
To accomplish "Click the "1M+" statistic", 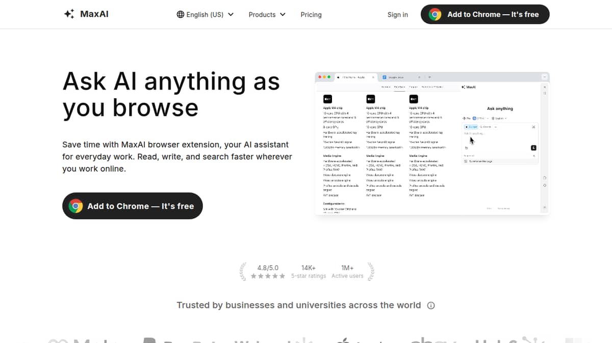I will pos(347,268).
